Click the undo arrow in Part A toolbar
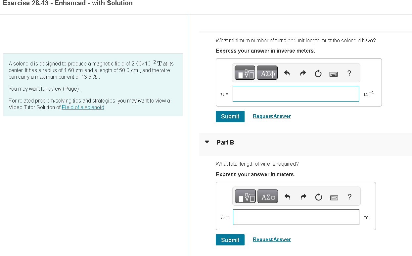Viewport: 412px width, 256px height. pyautogui.click(x=287, y=73)
